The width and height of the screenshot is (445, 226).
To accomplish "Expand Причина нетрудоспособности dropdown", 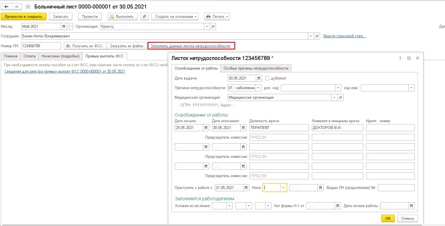I will pos(258,88).
